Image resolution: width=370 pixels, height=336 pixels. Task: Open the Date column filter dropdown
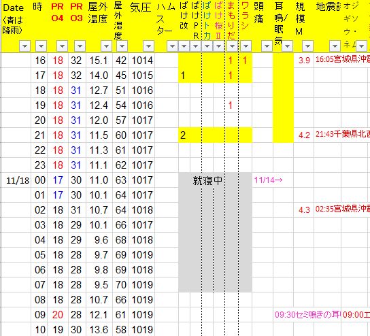pos(24,46)
